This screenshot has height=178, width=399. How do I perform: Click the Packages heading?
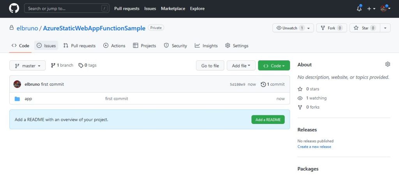click(x=308, y=169)
